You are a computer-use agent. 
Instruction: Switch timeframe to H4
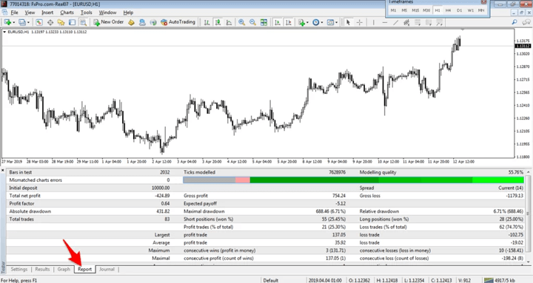click(449, 10)
